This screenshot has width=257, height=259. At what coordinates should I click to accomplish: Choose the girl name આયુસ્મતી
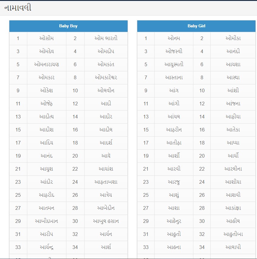[174, 64]
